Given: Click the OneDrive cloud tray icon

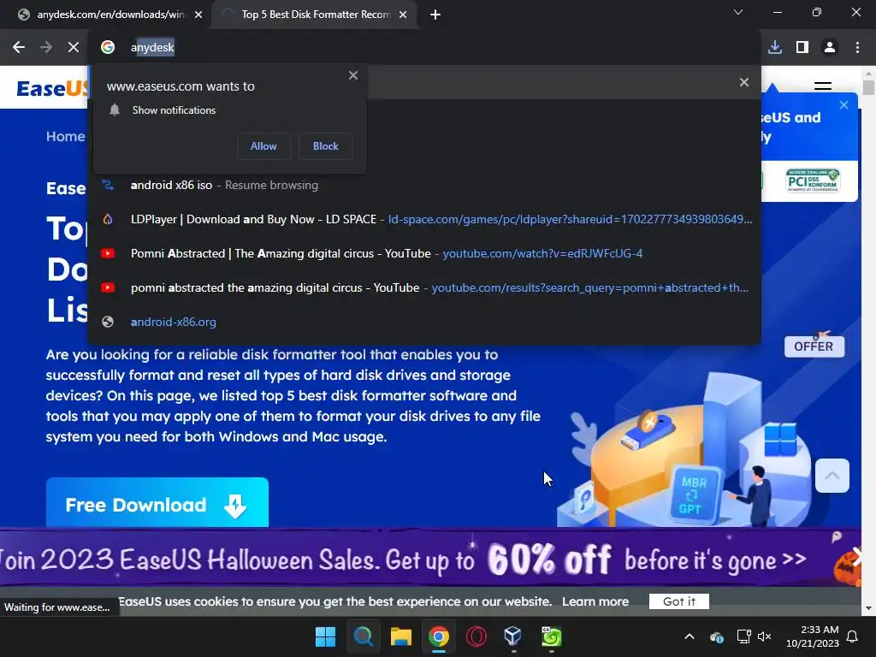Looking at the screenshot, I should click(x=717, y=636).
